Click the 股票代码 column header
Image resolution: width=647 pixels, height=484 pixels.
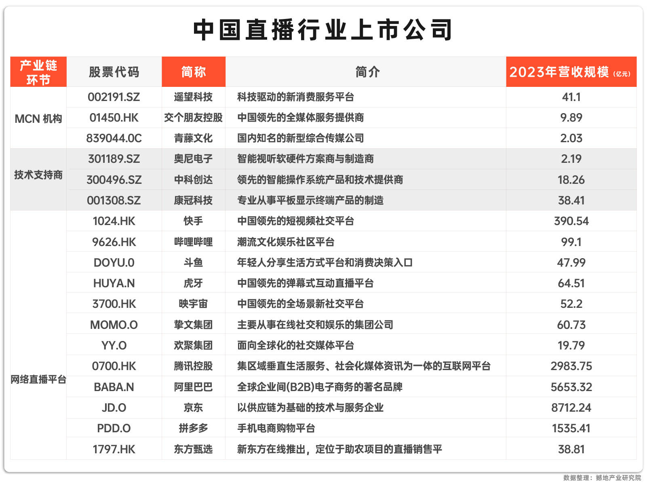pos(114,72)
